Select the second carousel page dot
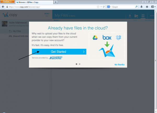 80,64
